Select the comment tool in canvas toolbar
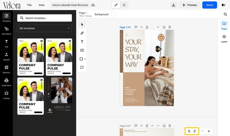The image size is (230, 136). (x=82, y=67)
